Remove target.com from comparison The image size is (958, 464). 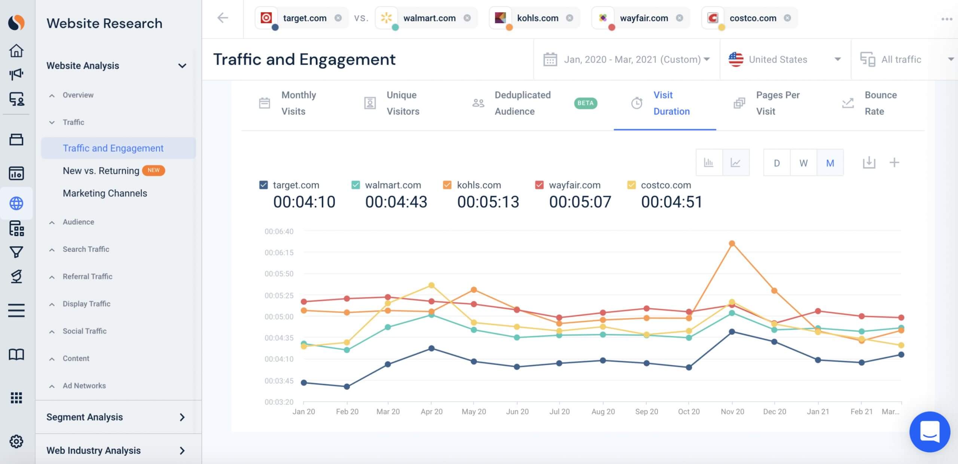tap(338, 18)
